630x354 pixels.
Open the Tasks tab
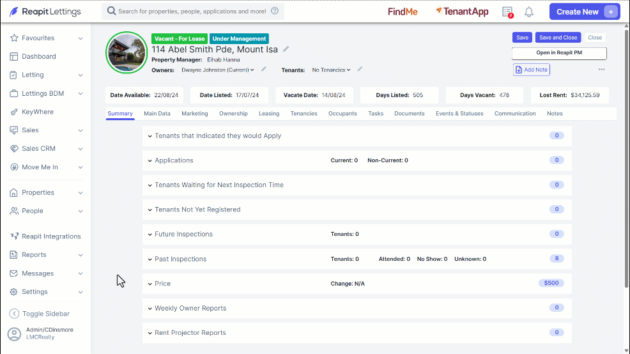pyautogui.click(x=376, y=114)
